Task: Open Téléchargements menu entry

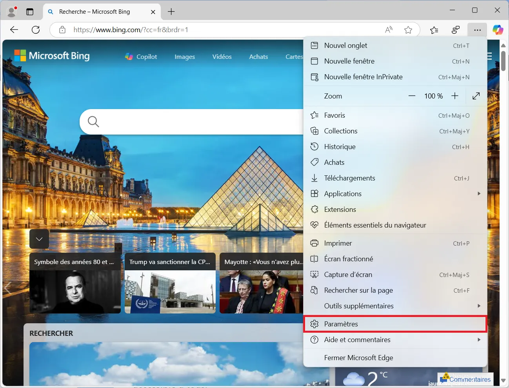Action: [395, 178]
